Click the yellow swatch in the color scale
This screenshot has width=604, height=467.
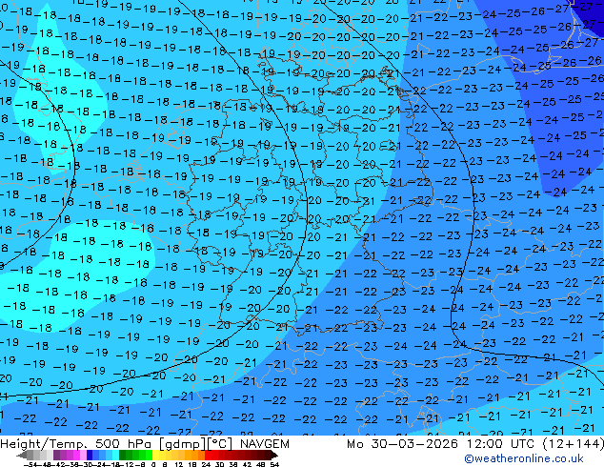pos(155,455)
